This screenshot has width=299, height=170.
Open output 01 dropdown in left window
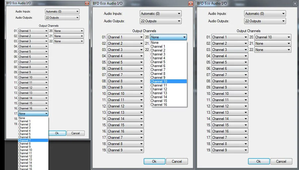[33, 31]
